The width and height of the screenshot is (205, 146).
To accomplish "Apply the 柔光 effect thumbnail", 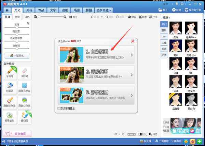I will pos(176,28).
